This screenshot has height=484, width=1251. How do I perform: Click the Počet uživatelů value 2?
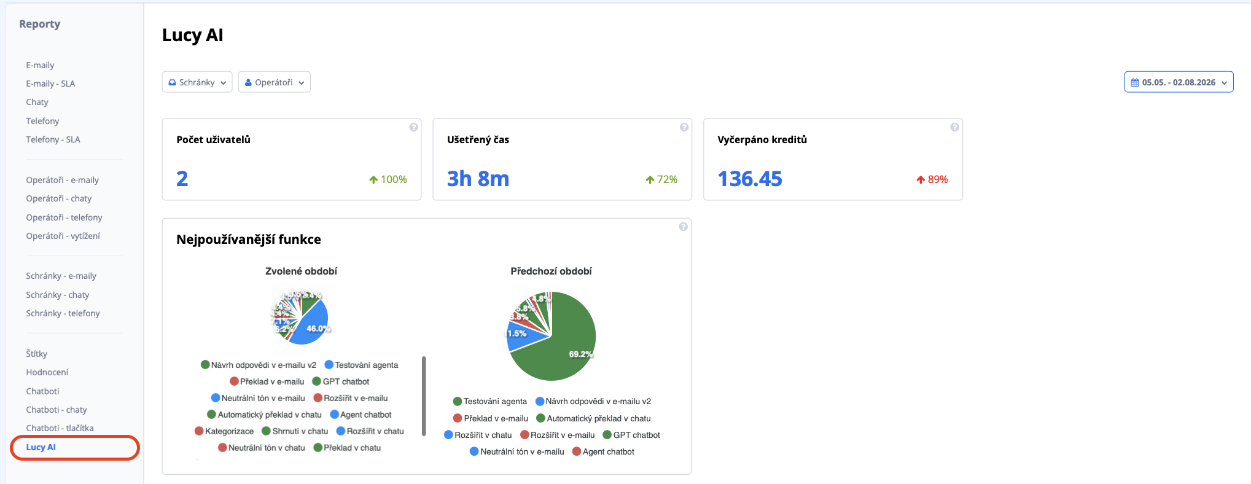point(182,179)
